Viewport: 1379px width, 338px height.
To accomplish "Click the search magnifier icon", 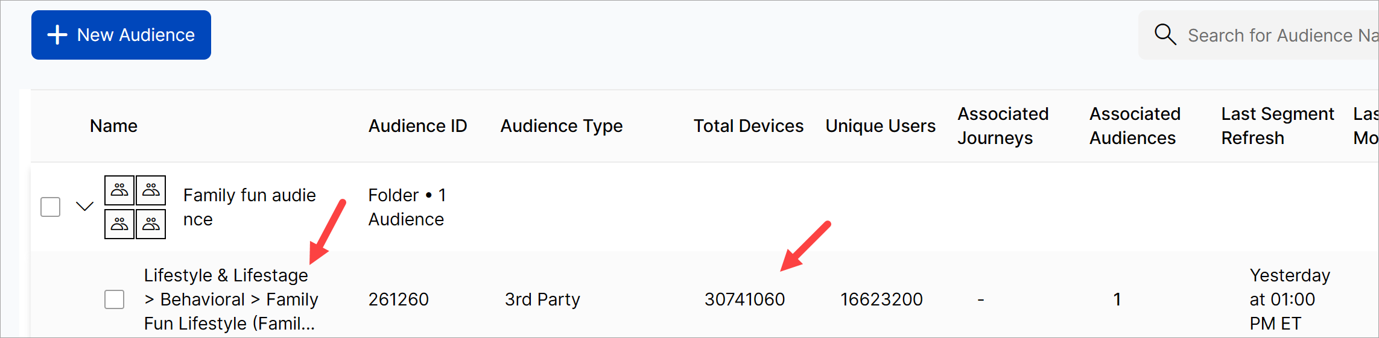I will (x=1165, y=35).
